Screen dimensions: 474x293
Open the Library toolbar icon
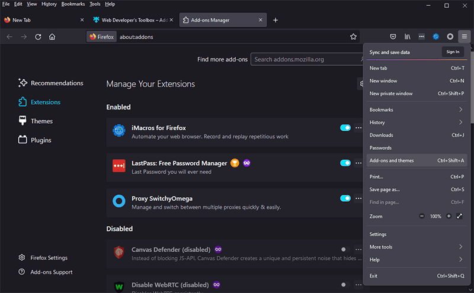coord(407,37)
